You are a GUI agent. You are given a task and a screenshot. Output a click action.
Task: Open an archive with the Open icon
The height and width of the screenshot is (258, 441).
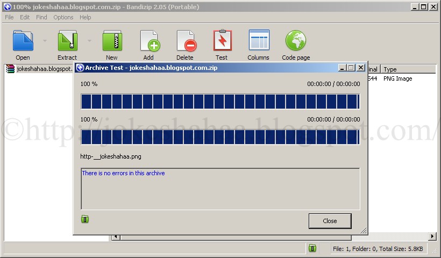coord(23,41)
